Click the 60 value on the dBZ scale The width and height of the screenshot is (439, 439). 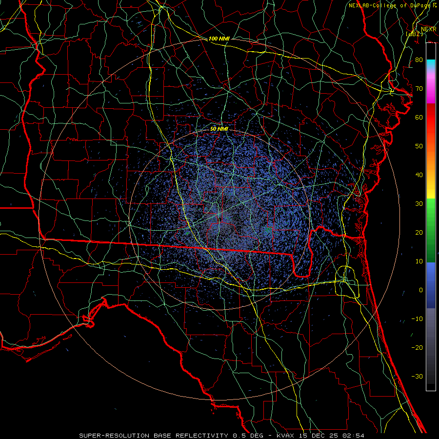[419, 117]
